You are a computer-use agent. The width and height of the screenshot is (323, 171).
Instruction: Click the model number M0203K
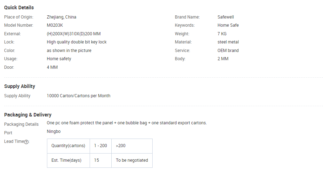[55, 25]
